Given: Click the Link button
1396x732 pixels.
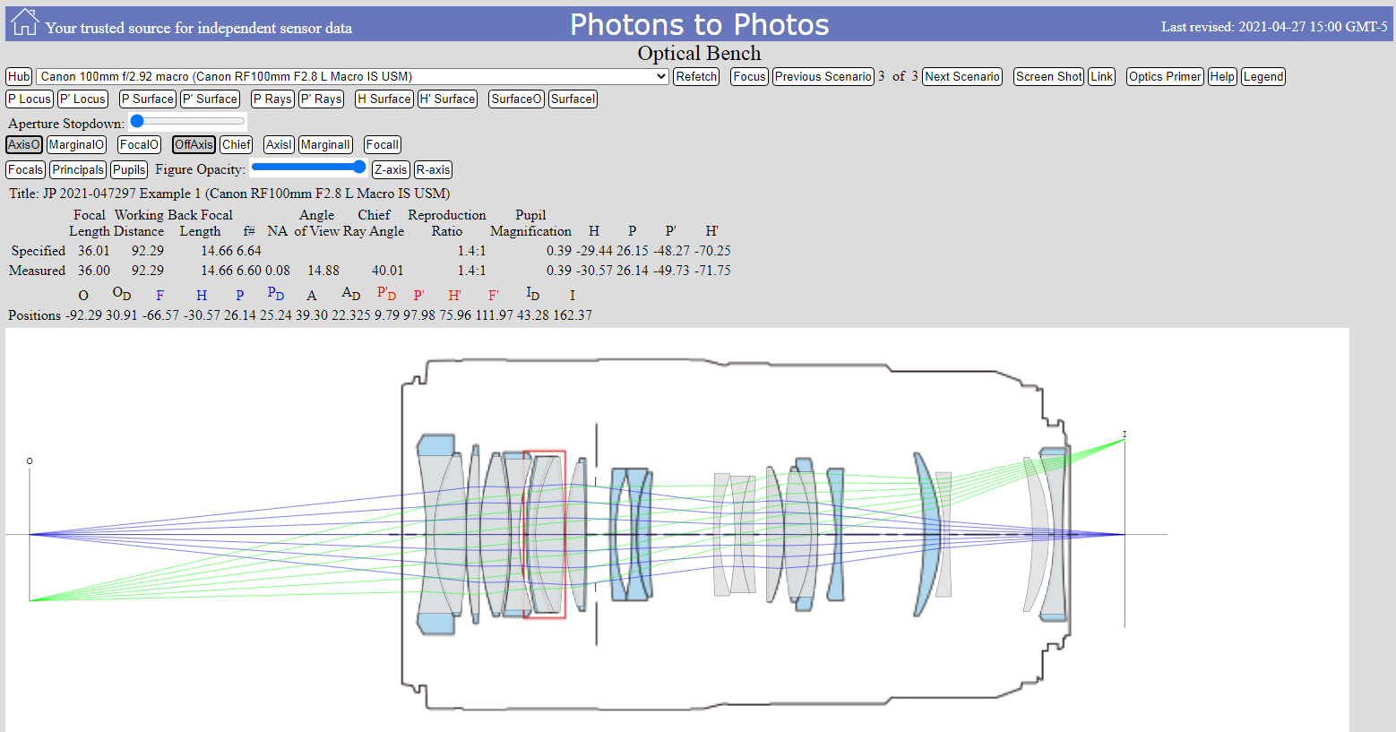Looking at the screenshot, I should coord(1101,77).
